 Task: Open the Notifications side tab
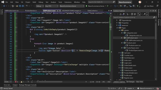click(x=159, y=13)
